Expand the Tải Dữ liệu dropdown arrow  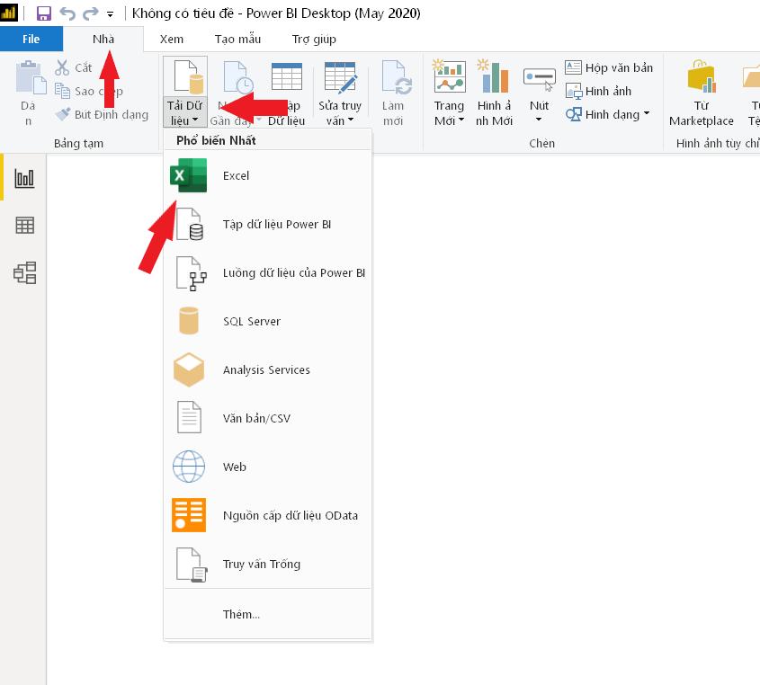point(195,120)
